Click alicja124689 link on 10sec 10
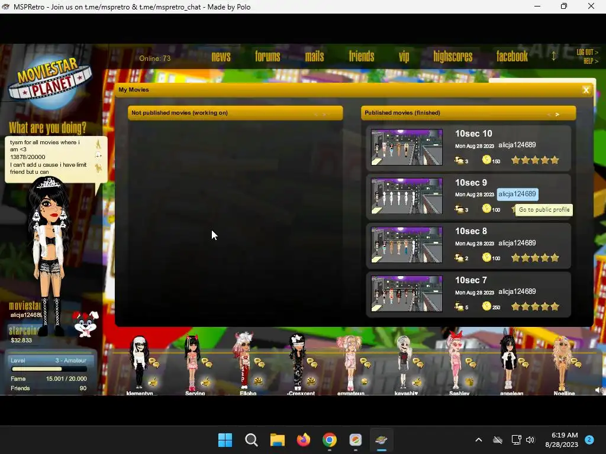The width and height of the screenshot is (606, 454). pos(517,145)
